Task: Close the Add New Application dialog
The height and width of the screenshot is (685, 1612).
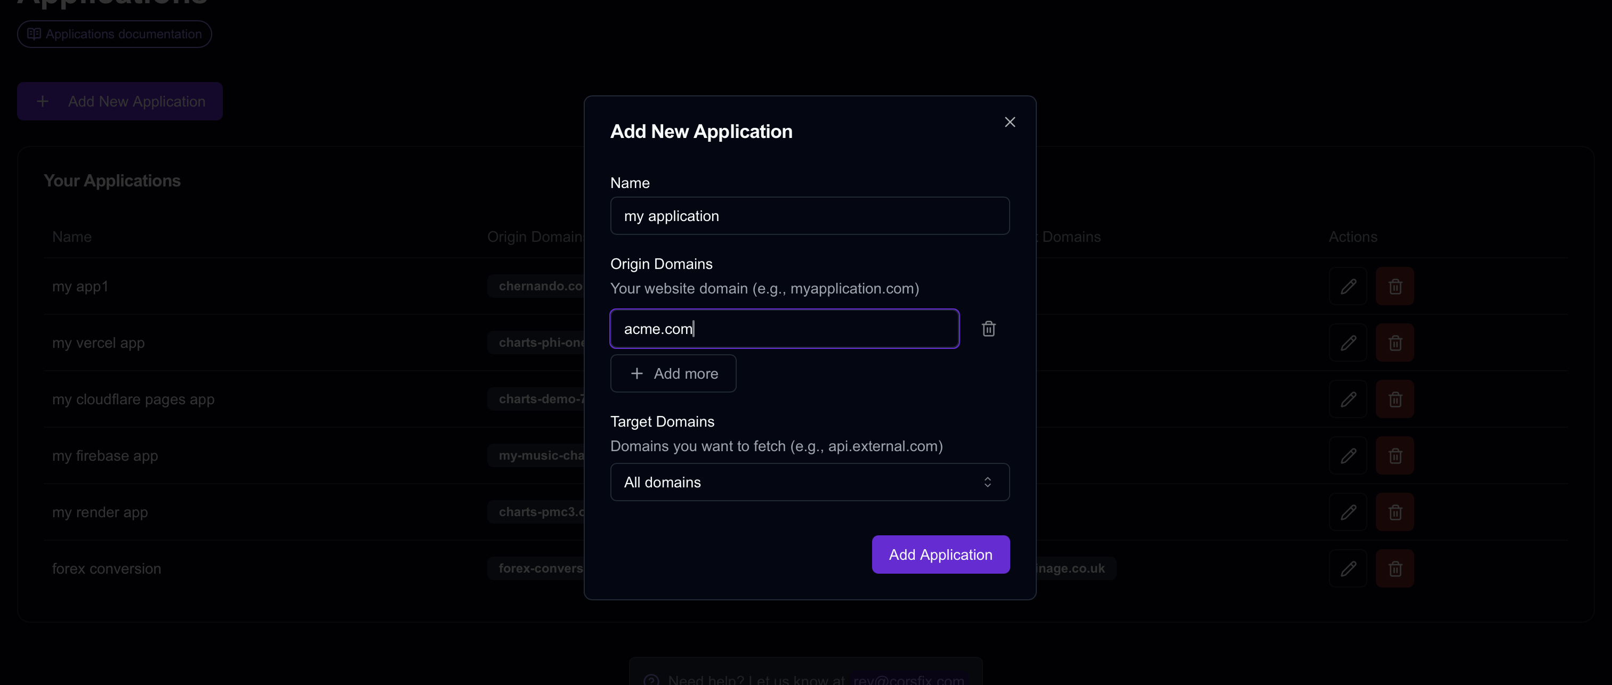Action: pyautogui.click(x=1010, y=122)
